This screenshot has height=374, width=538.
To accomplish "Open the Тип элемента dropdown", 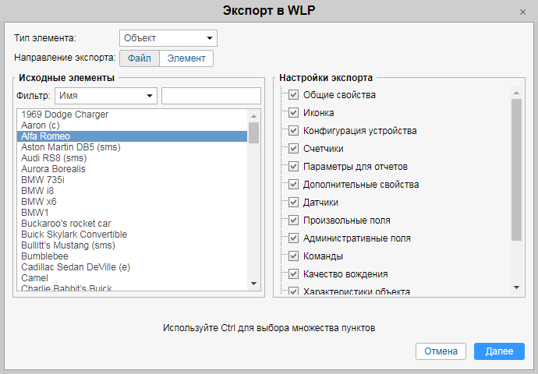I will click(168, 38).
